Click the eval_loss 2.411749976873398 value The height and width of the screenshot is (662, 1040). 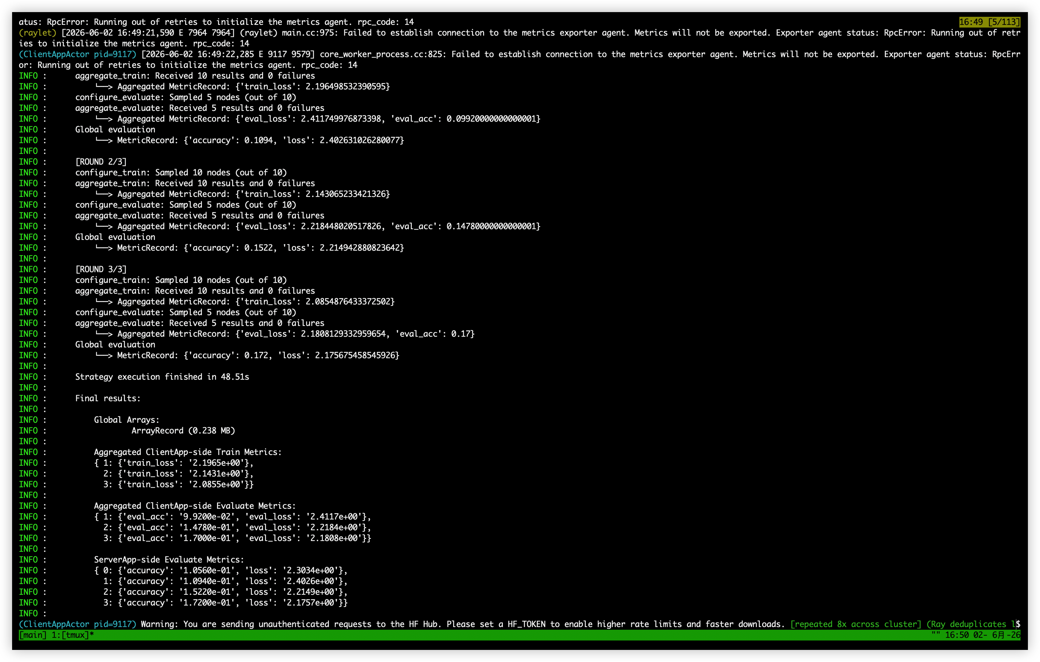(341, 119)
